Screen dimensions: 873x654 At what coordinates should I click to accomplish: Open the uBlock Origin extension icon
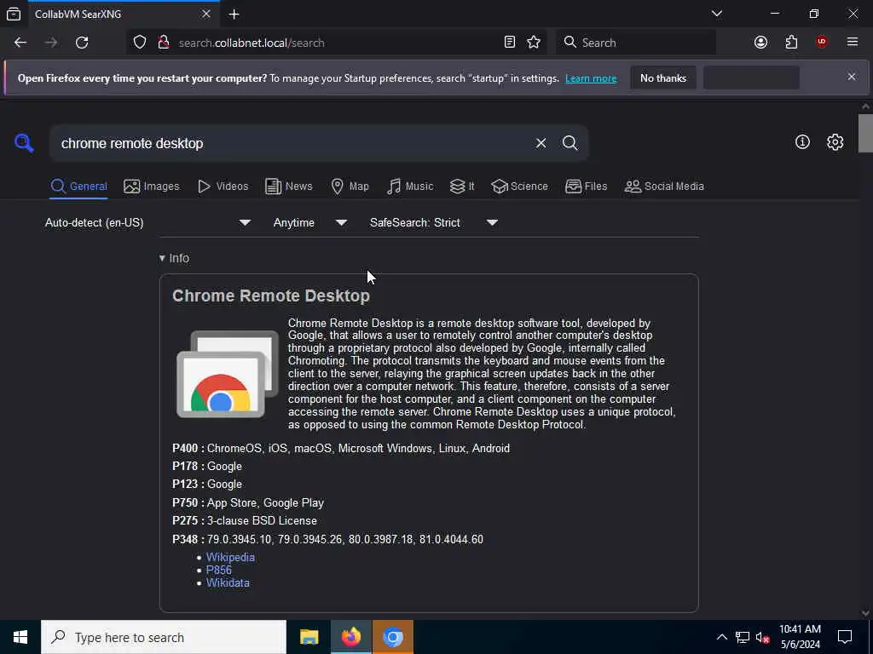click(822, 43)
